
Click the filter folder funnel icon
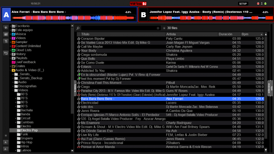pos(6,41)
